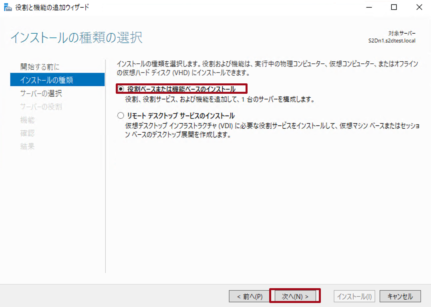Image resolution: width=431 pixels, height=307 pixels.
Task: Close the 役割と機能の追加ウィザード window
Action: click(x=419, y=7)
